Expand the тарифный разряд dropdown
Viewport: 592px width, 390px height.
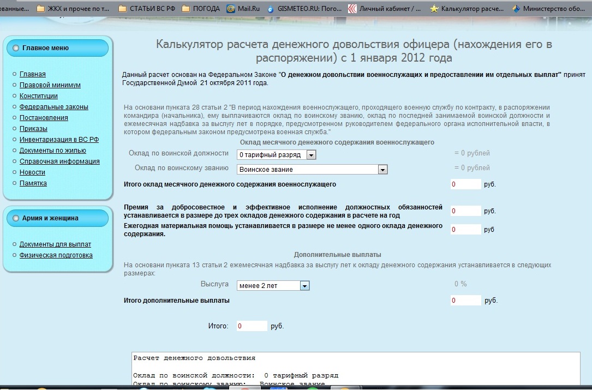277,155
